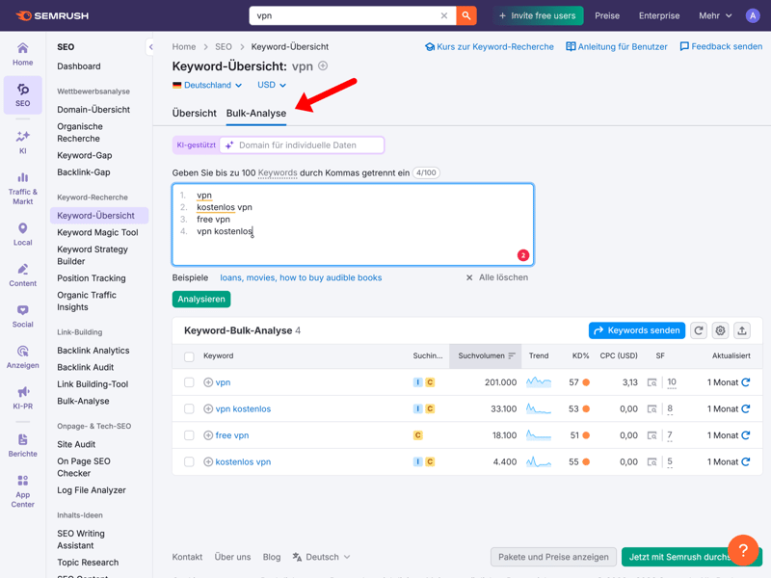The height and width of the screenshot is (578, 771).
Task: Switch to the Übersicht tab
Action: 194,113
